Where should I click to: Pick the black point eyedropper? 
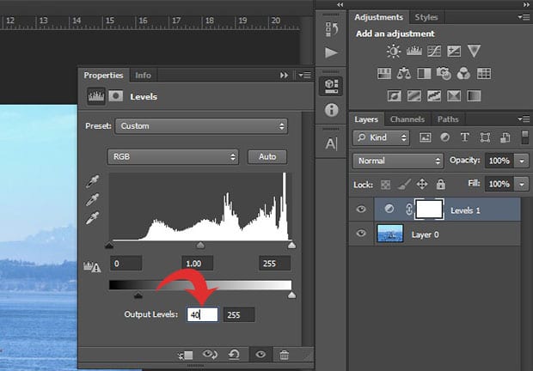pyautogui.click(x=93, y=181)
